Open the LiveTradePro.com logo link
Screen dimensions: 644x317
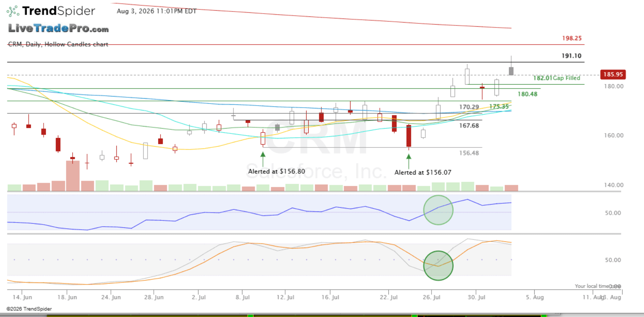tap(59, 29)
